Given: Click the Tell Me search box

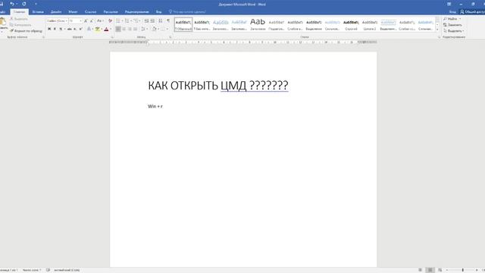Looking at the screenshot, I should coord(187,12).
